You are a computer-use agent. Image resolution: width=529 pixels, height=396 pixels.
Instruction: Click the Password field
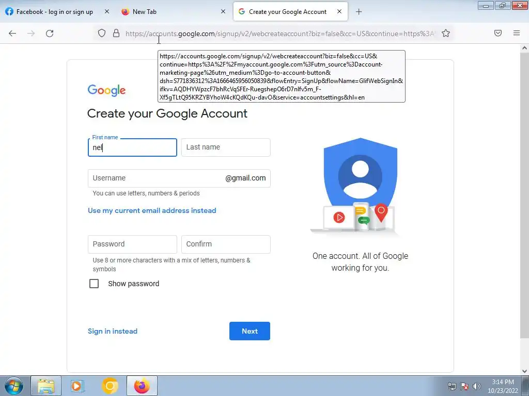132,244
